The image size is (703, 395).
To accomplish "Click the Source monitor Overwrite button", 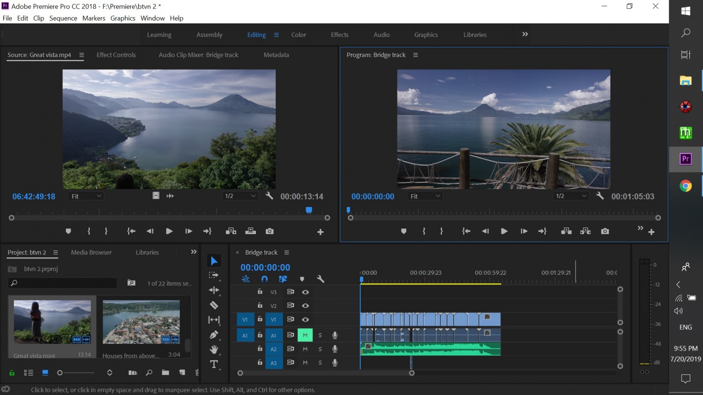I will click(x=251, y=231).
